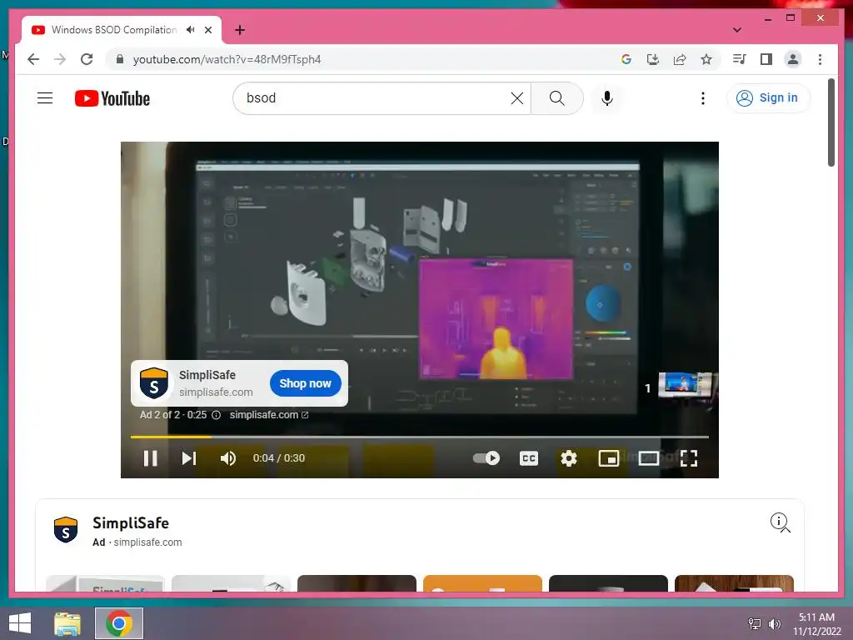Screen dimensions: 853x640
Task: Reload the YouTube page
Action: [x=87, y=59]
